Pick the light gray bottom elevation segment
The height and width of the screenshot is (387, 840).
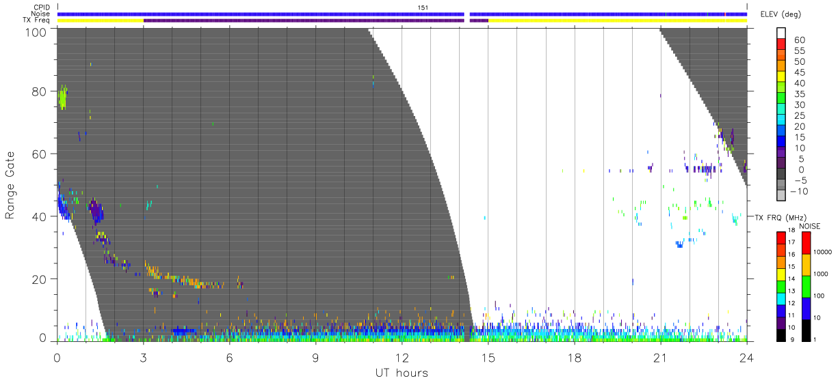(781, 197)
